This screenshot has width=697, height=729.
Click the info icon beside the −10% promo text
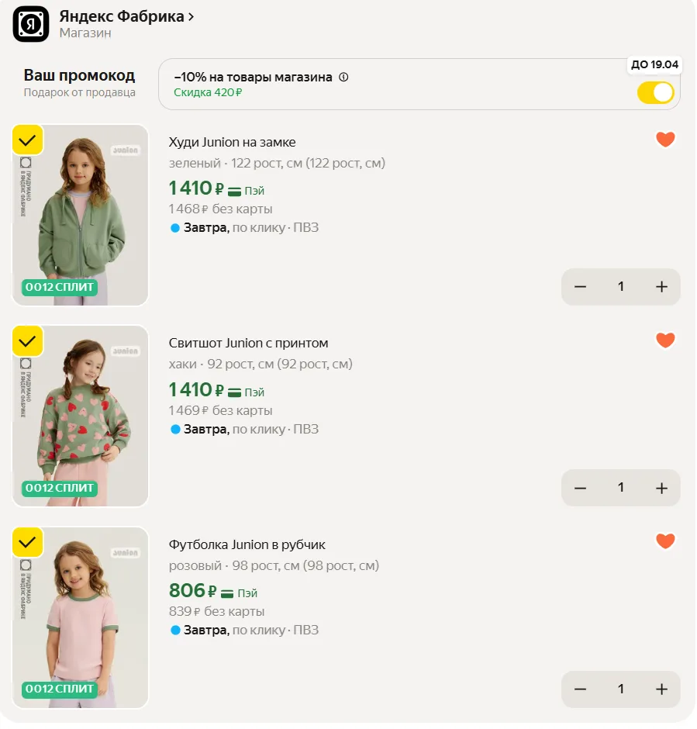click(344, 78)
